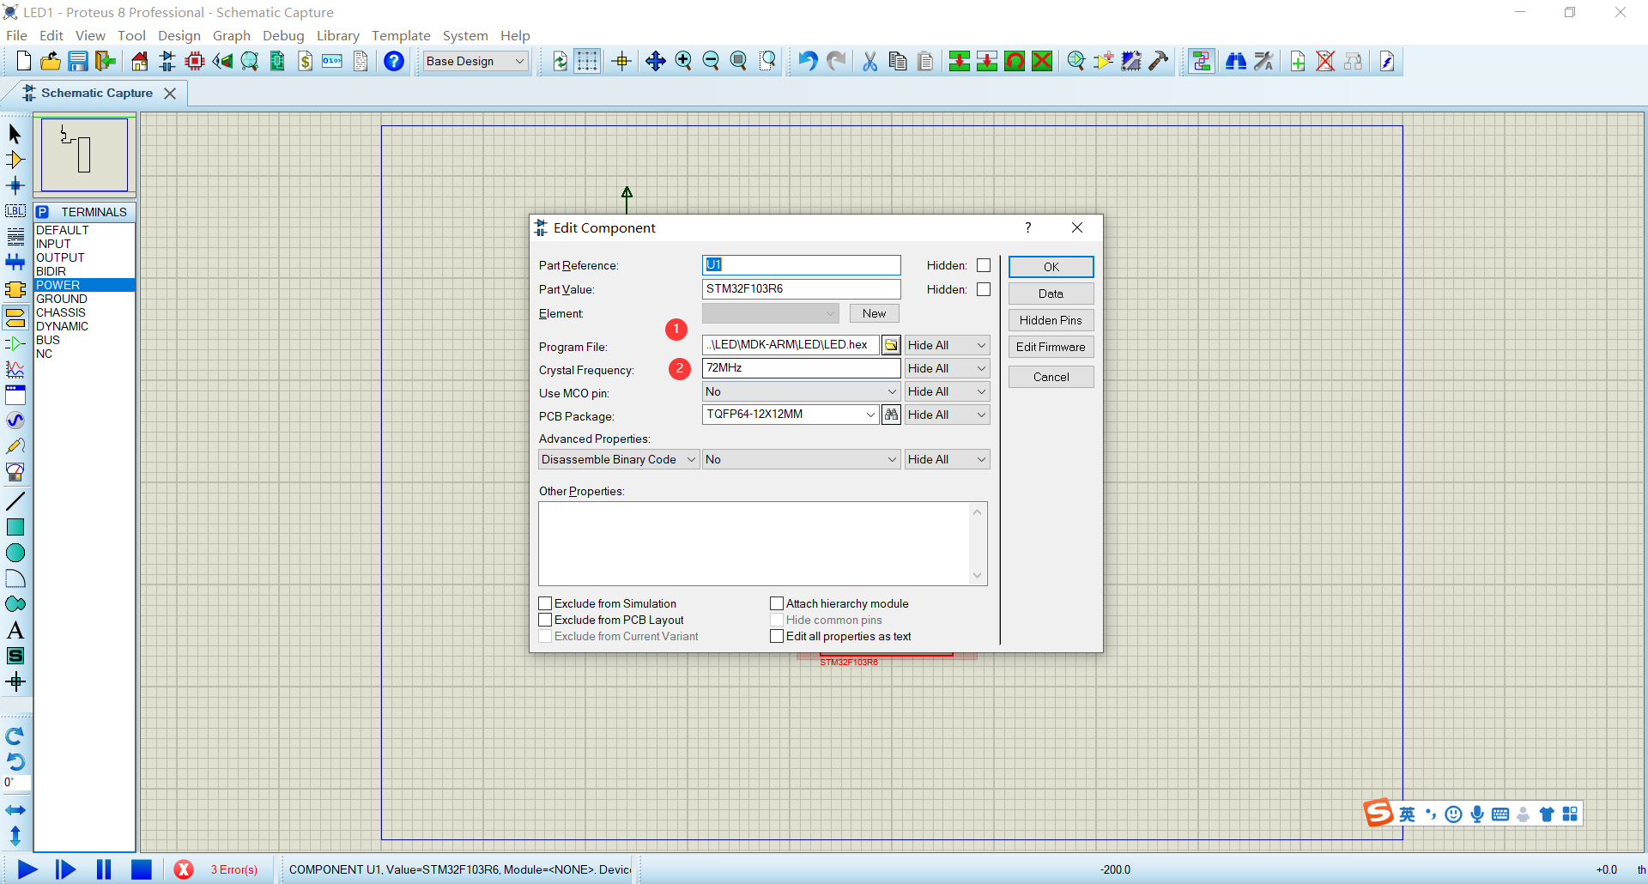This screenshot has width=1648, height=884.
Task: Check Edit all properties as text
Action: 777,636
